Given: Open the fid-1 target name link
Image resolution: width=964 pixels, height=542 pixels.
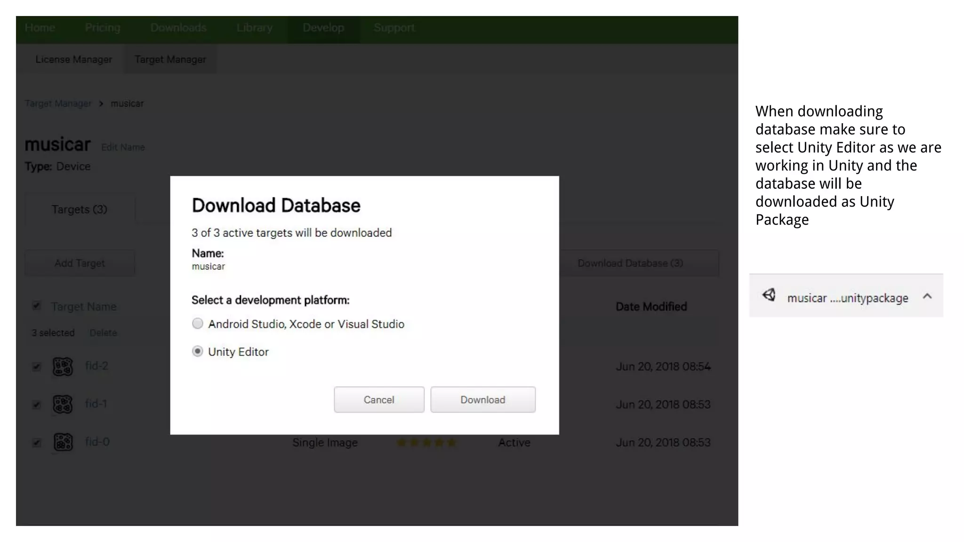Looking at the screenshot, I should pyautogui.click(x=96, y=404).
